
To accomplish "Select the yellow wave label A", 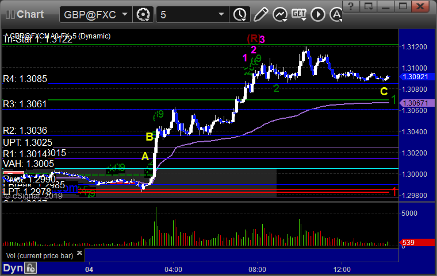I will (145, 157).
